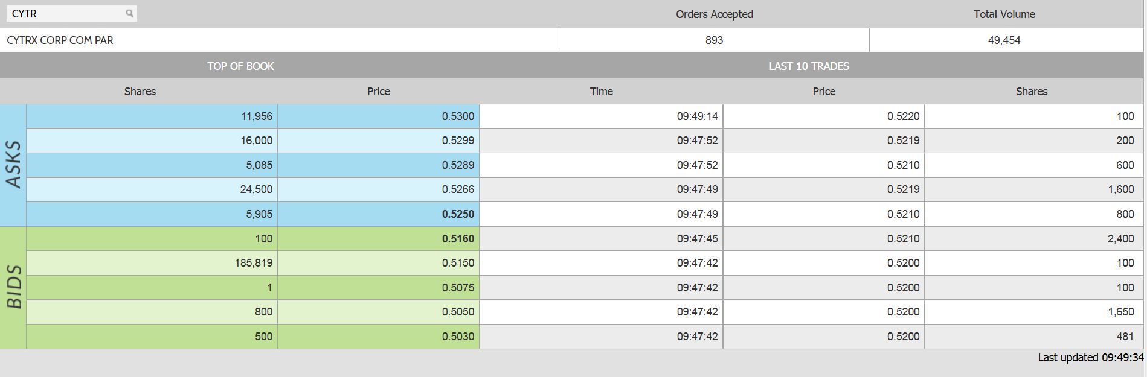
Task: Click the search magnifier icon
Action: click(129, 13)
